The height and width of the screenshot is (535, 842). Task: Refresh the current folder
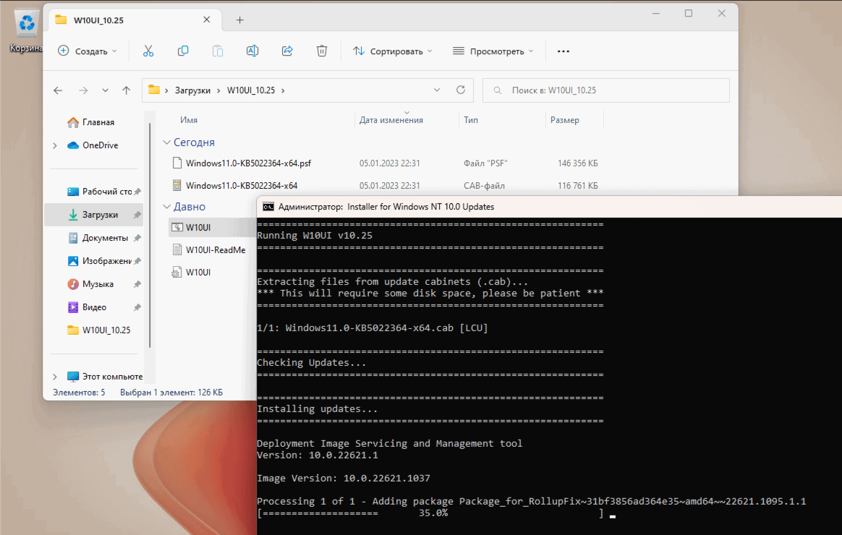[461, 90]
